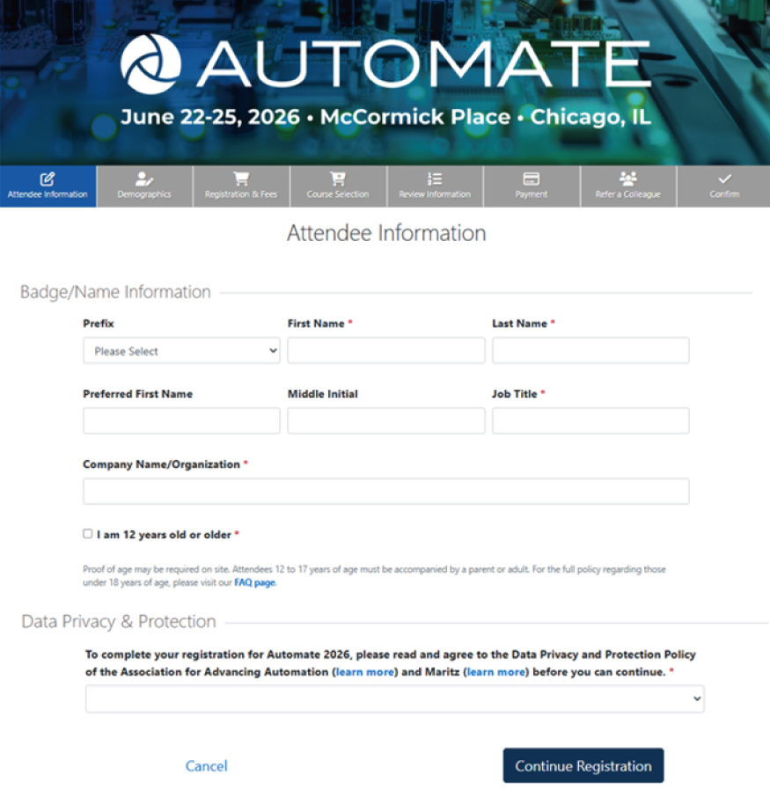The image size is (770, 804).
Task: Click the Badge/Name Information section heading
Action: click(115, 292)
